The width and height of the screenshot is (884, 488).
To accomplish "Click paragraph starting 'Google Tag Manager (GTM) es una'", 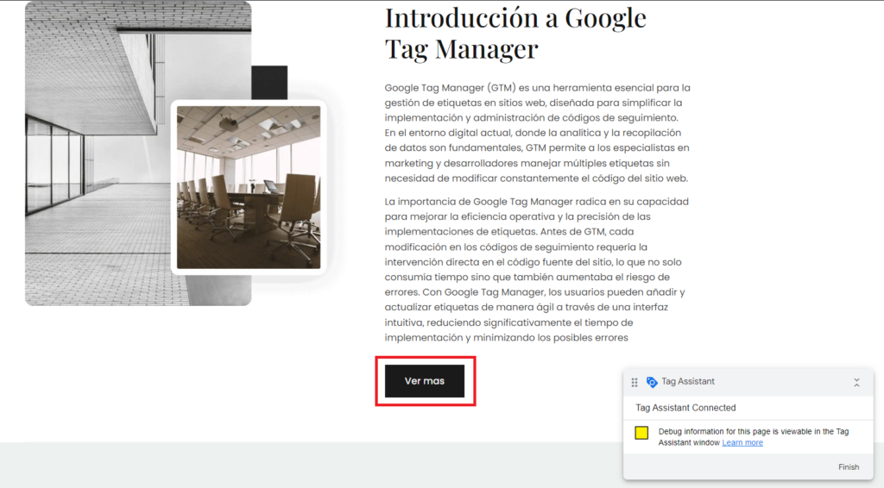I will tap(537, 133).
